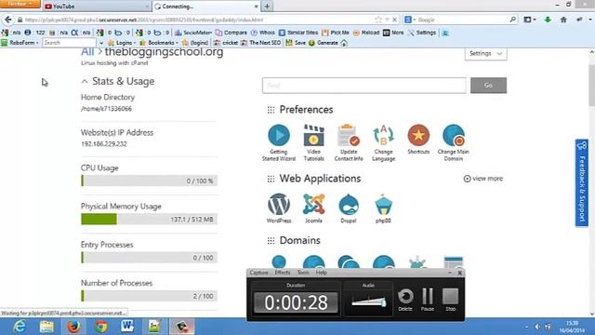Click the Reload toolbar item
Image resolution: width=595 pixels, height=335 pixels.
(x=366, y=33)
